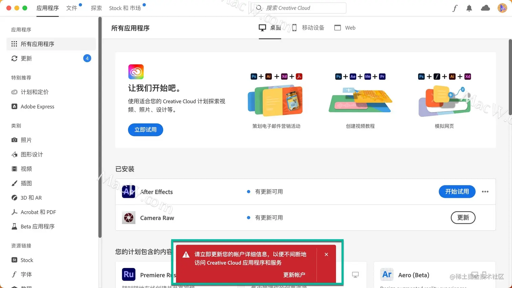The image size is (512, 288).
Task: Click the Premiere Rush app icon
Action: [x=129, y=274]
